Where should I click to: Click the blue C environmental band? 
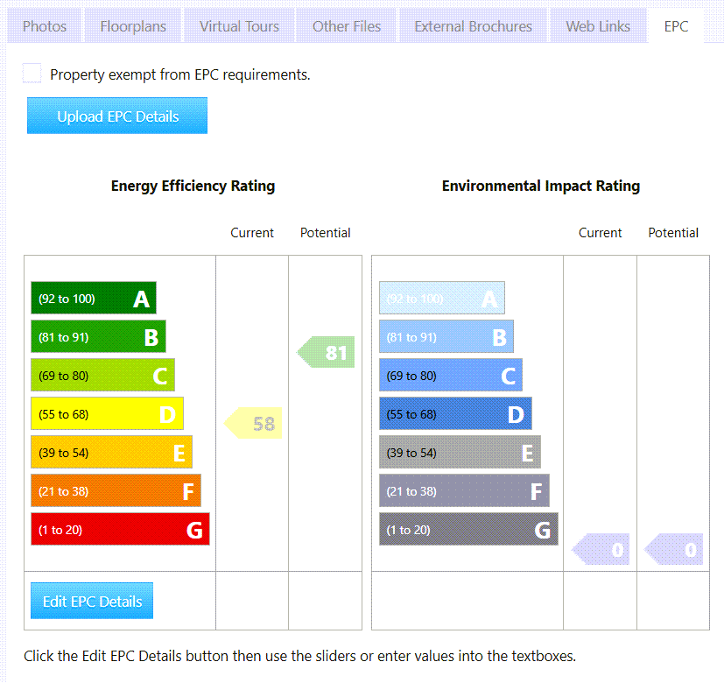451,375
